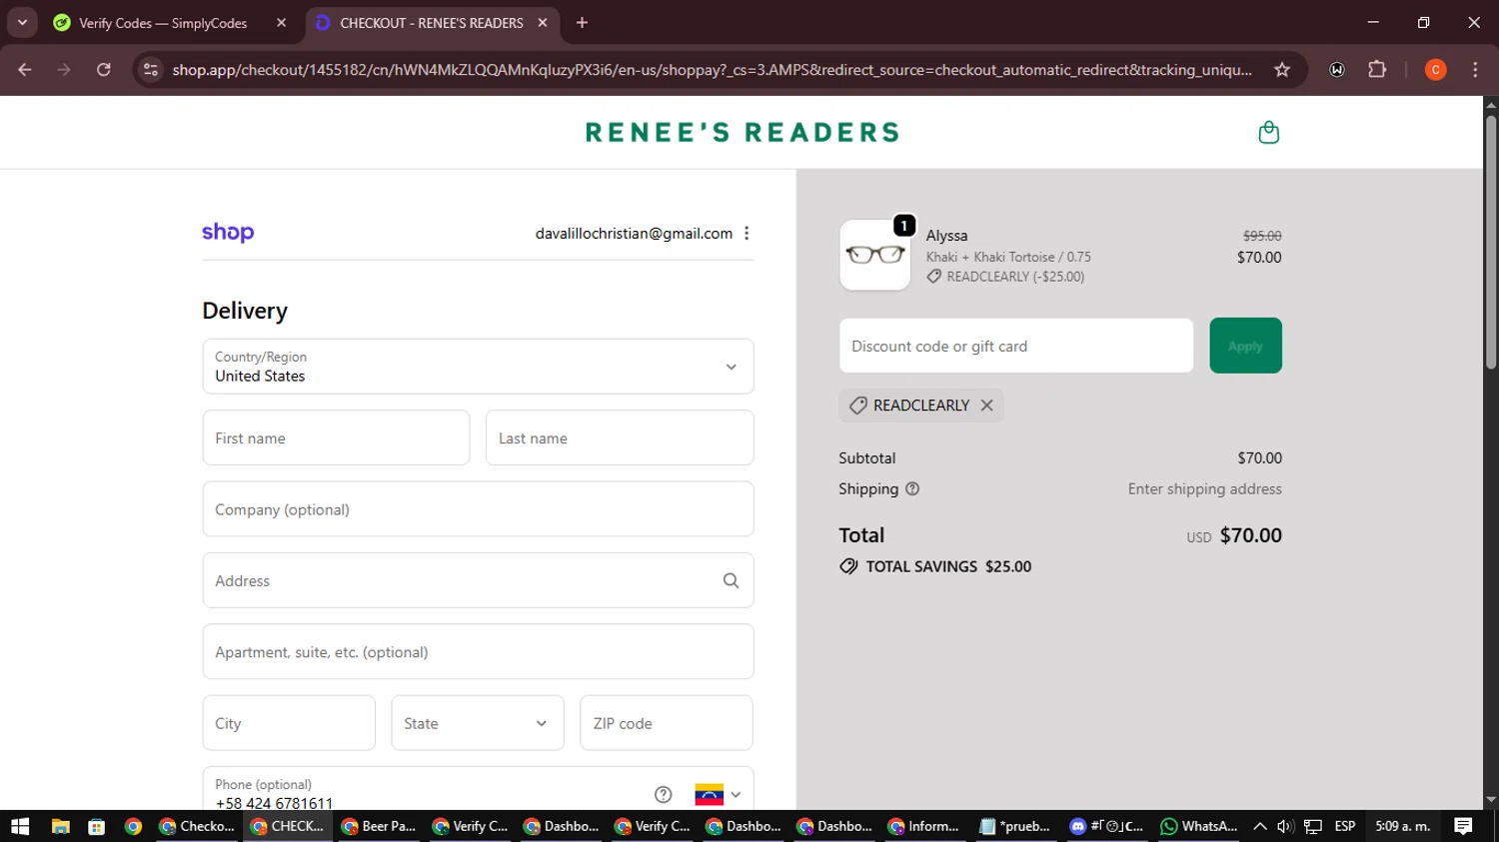Open Chrome three-dot menu
This screenshot has width=1499, height=842.
[1475, 70]
